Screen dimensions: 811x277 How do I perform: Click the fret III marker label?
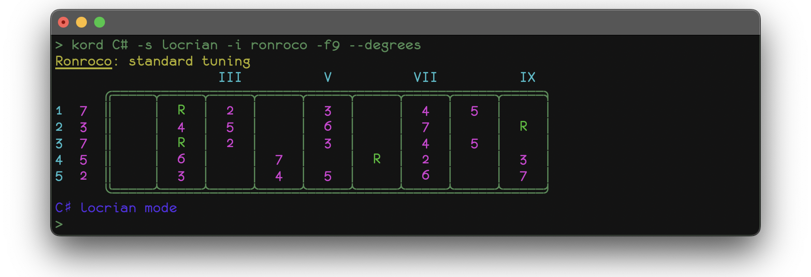point(230,77)
